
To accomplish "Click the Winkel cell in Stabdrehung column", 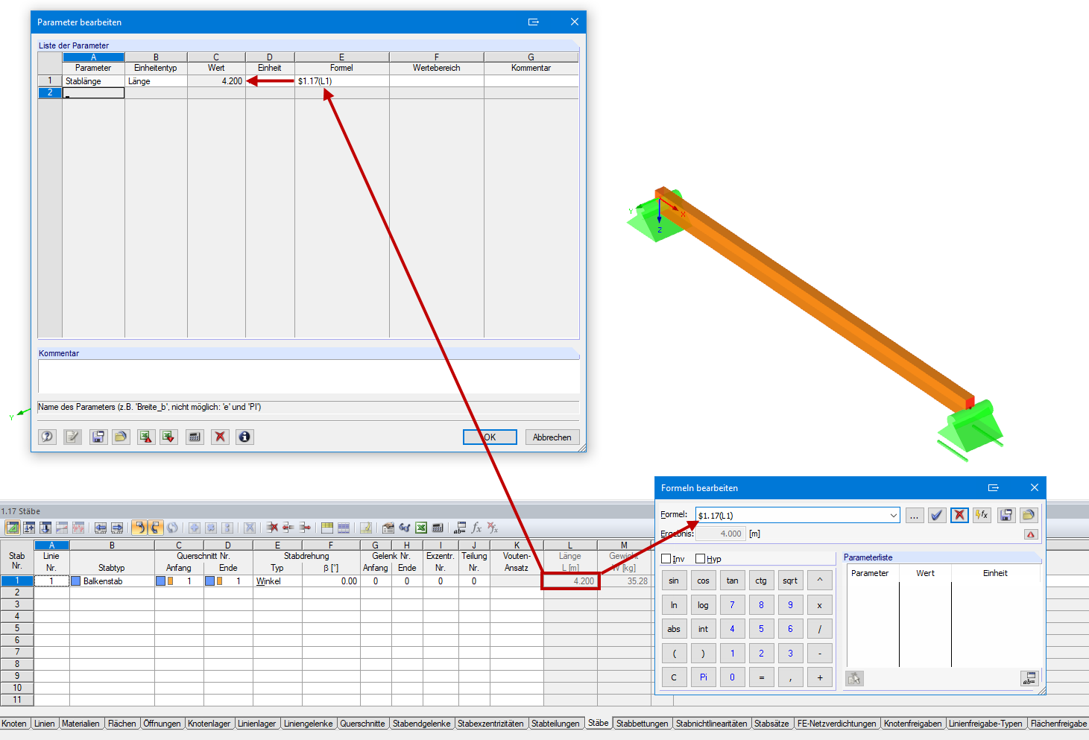I will 277,581.
